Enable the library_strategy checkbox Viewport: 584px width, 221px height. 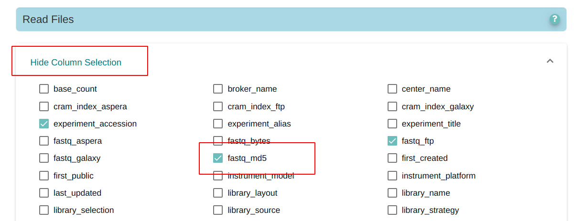392,210
